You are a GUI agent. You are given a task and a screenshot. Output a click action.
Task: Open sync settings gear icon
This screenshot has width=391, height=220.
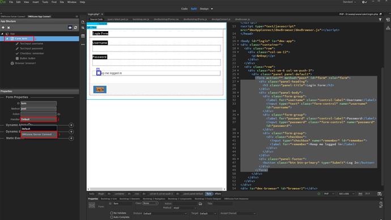tap(364, 2)
